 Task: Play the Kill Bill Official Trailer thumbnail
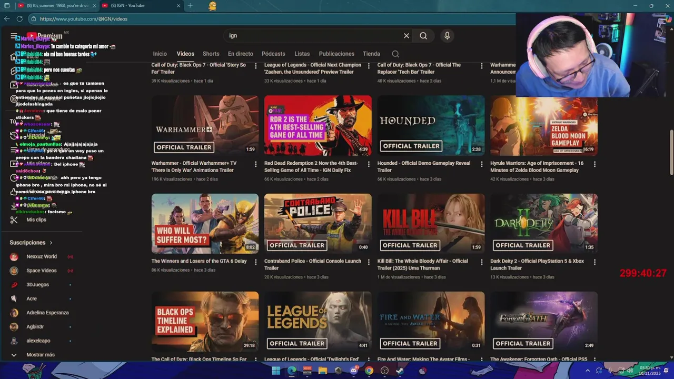pyautogui.click(x=431, y=224)
